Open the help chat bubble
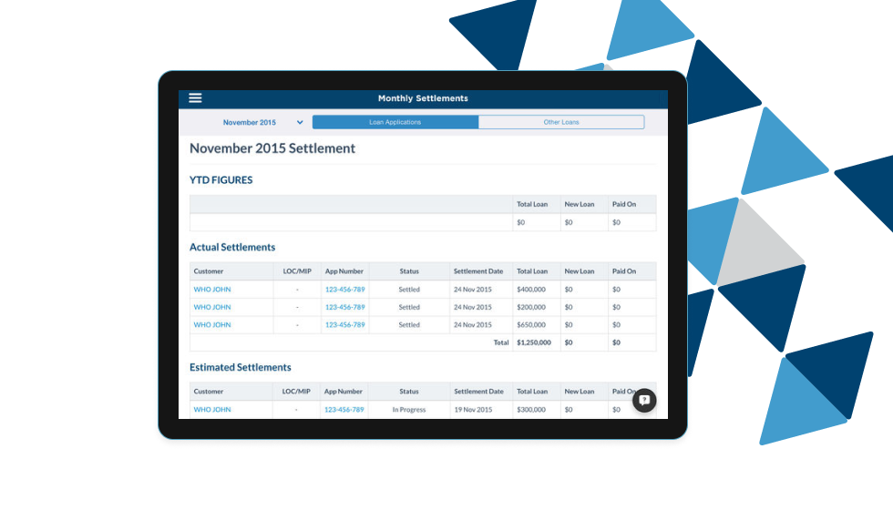 644,400
